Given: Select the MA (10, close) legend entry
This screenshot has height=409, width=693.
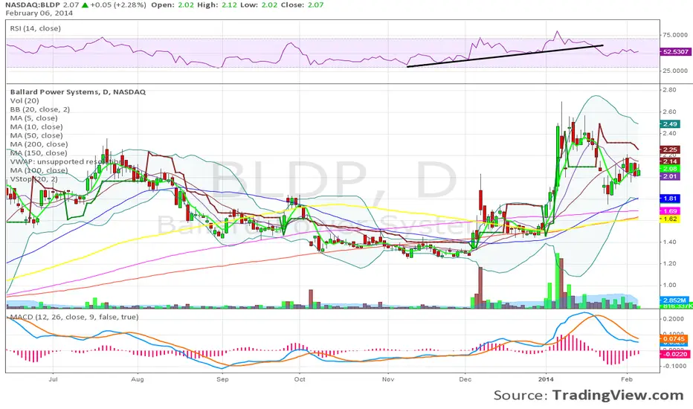Looking at the screenshot, I should tap(36, 127).
